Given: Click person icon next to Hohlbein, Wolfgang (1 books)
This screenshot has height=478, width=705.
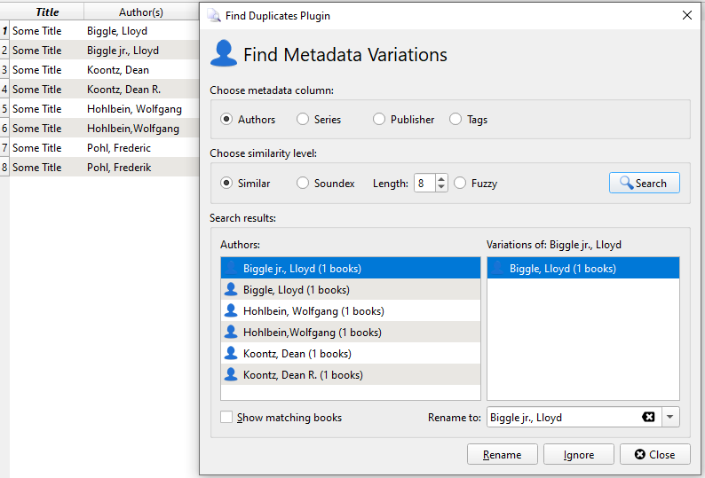Looking at the screenshot, I should (231, 311).
